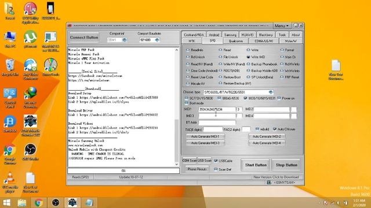Open File Explorer in the taskbar

tap(22, 203)
